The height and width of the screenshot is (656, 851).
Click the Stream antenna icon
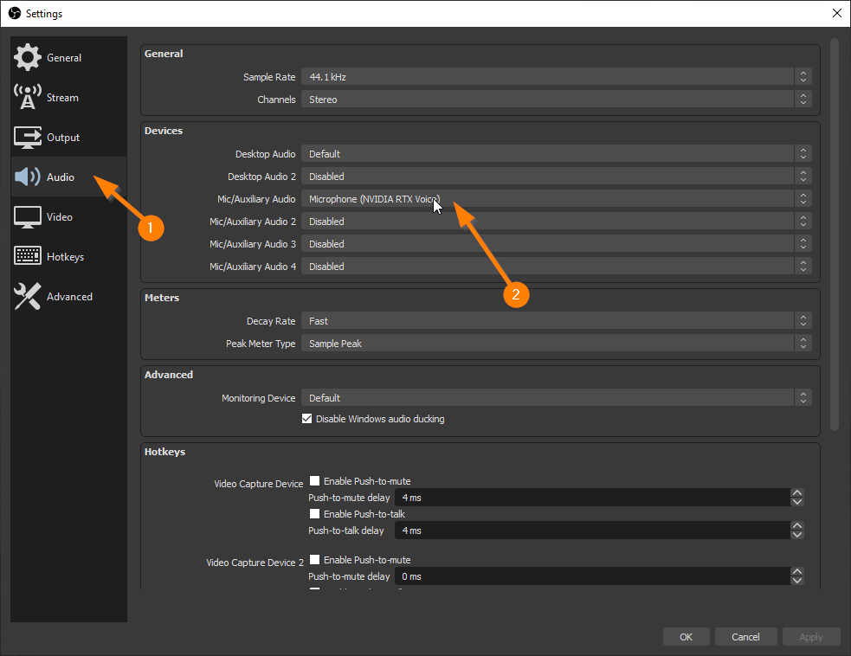[27, 97]
